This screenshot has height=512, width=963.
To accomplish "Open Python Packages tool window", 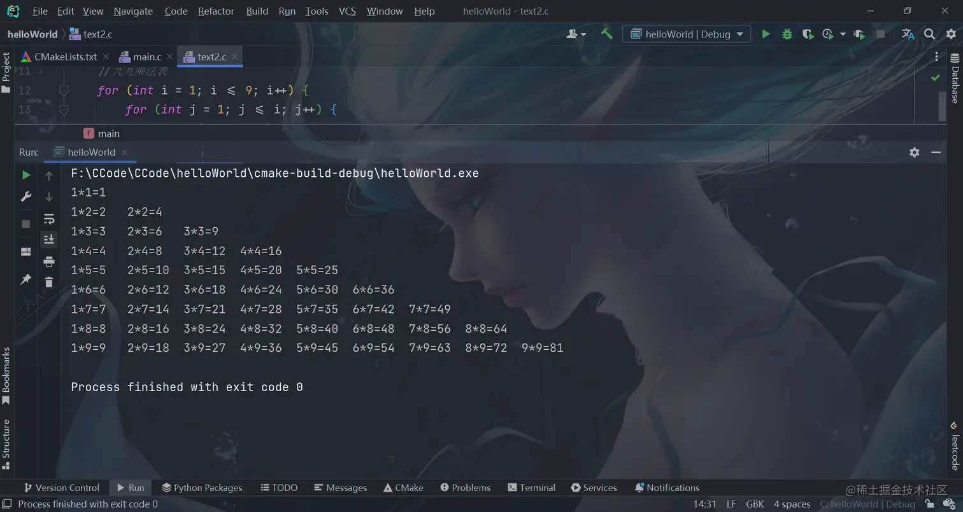I will pos(202,488).
